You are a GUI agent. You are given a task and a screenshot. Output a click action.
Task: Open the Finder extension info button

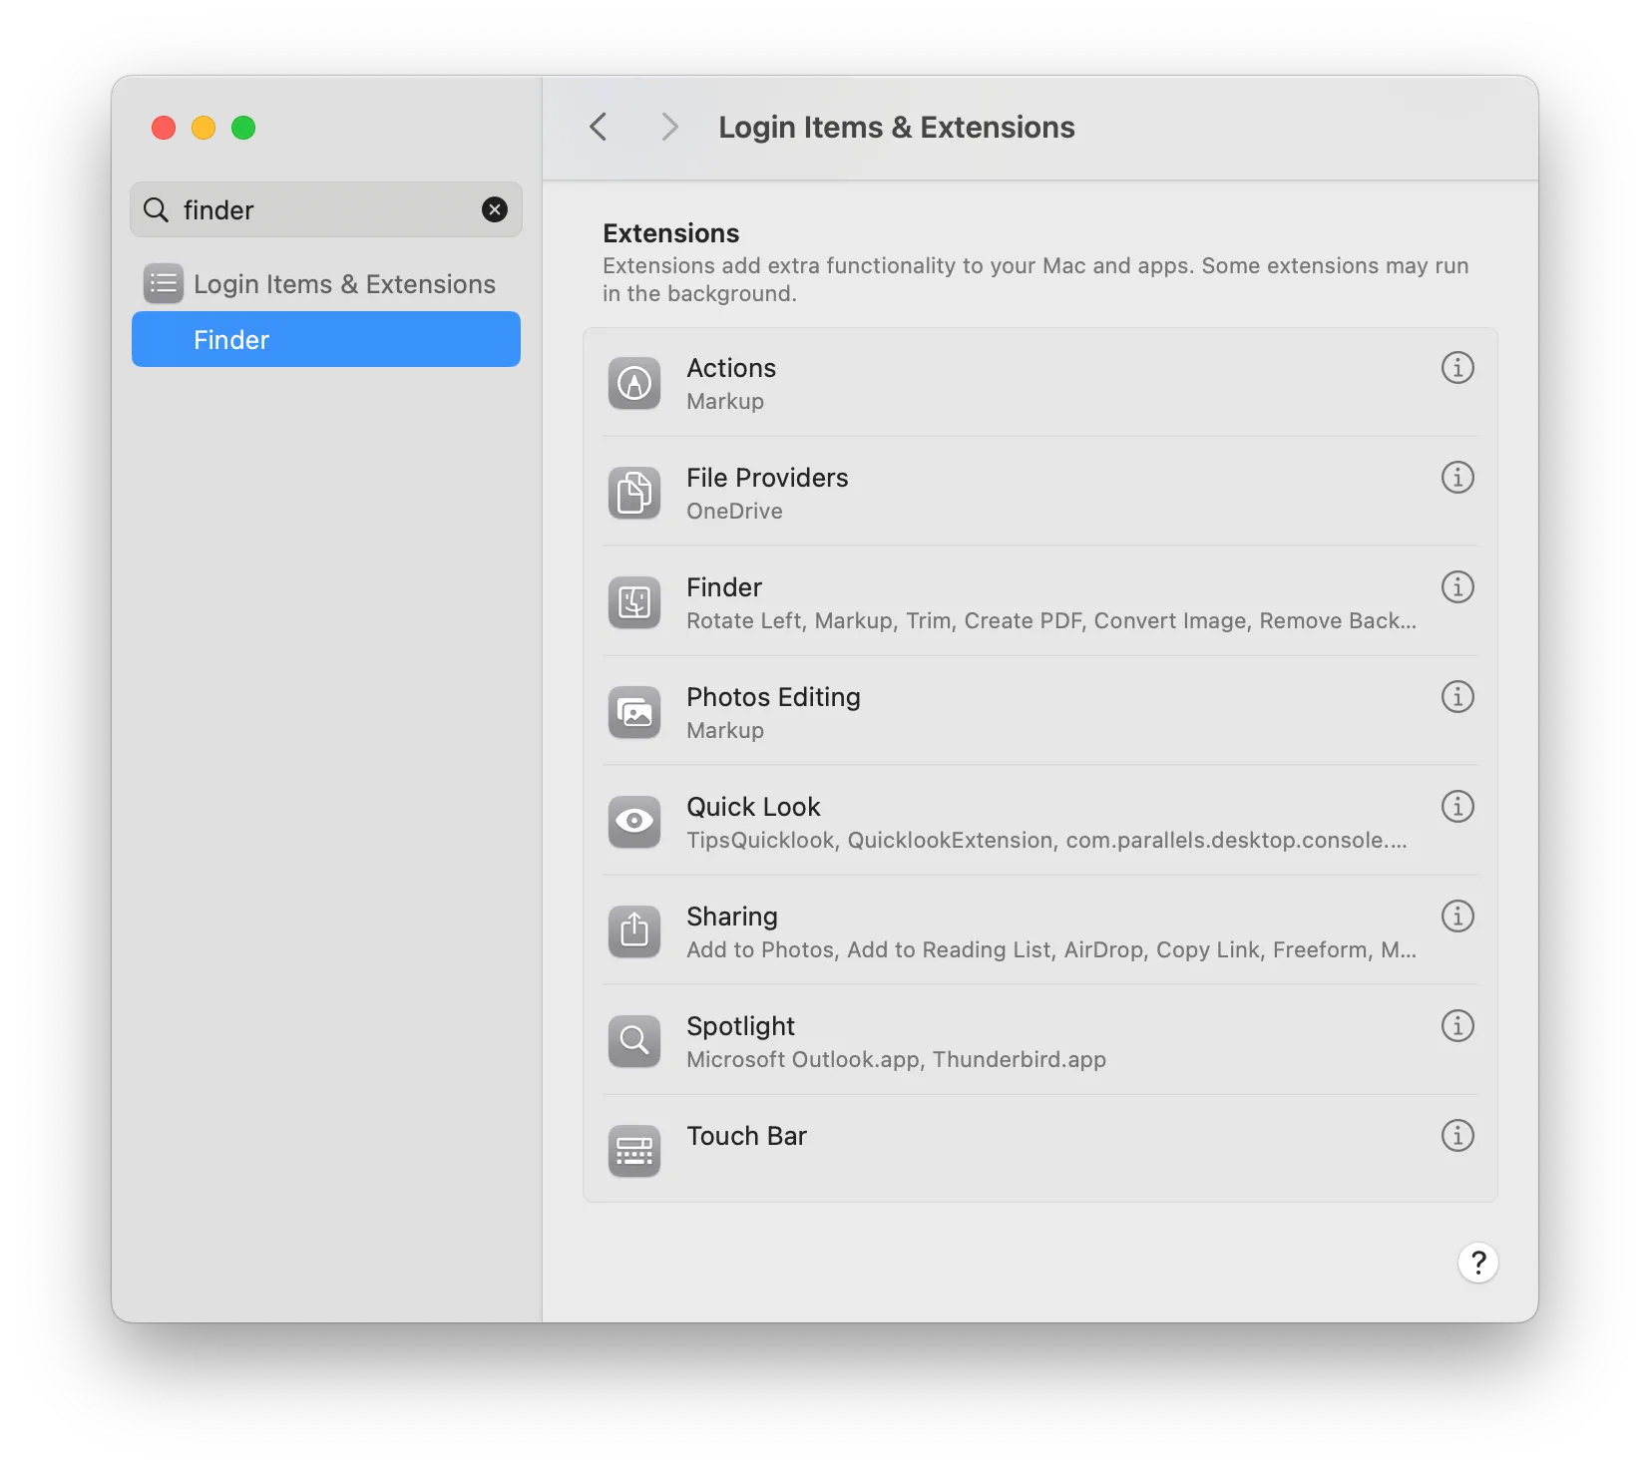(x=1456, y=587)
